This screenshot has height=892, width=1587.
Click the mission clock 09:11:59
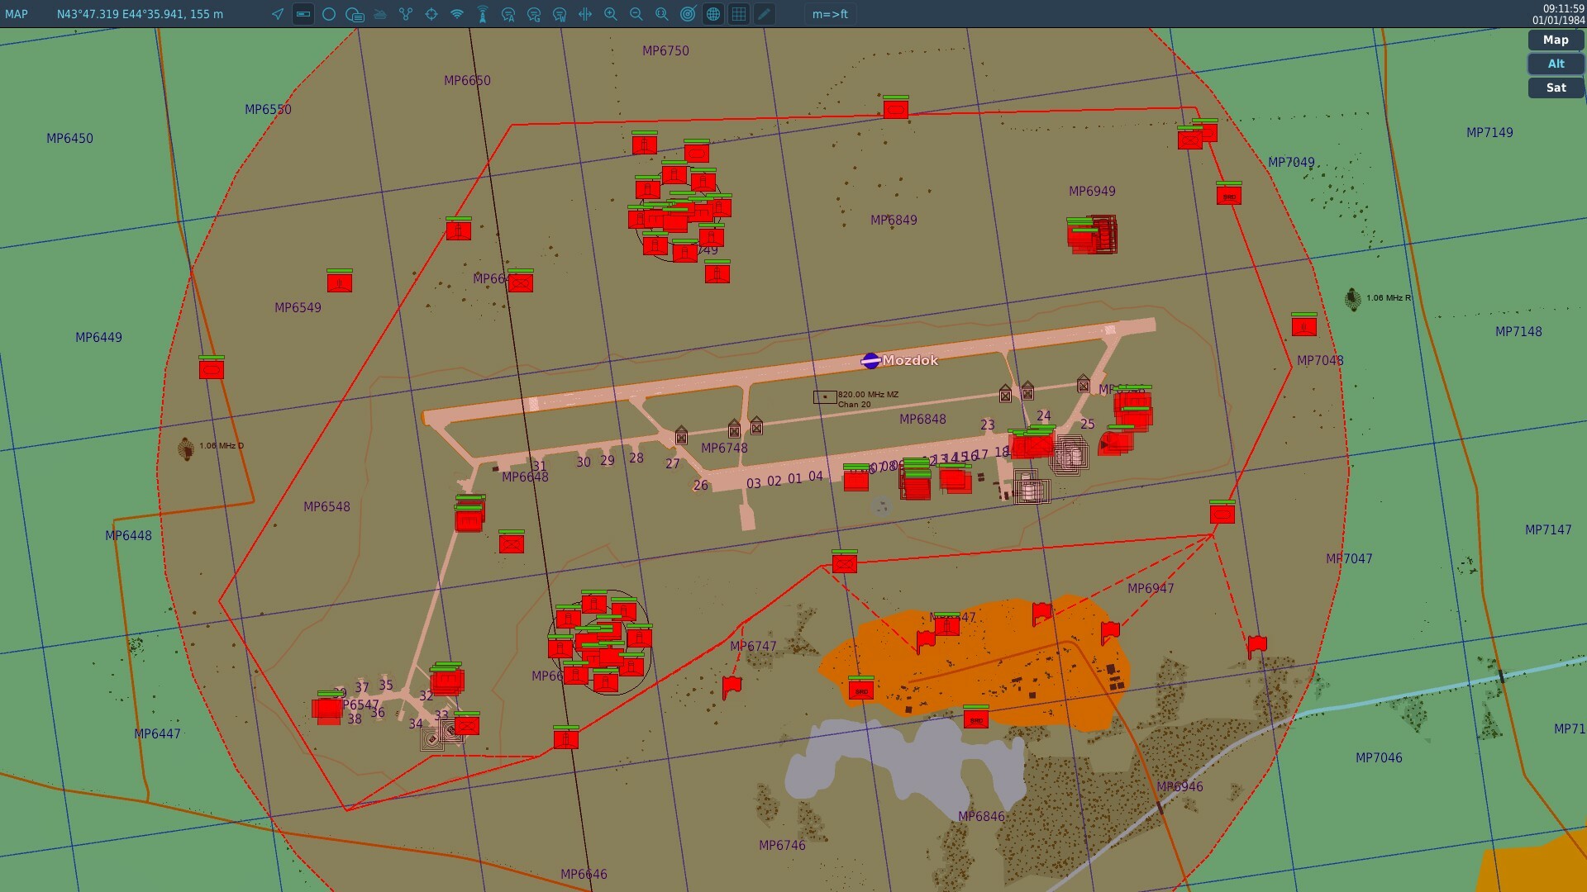pyautogui.click(x=1563, y=8)
